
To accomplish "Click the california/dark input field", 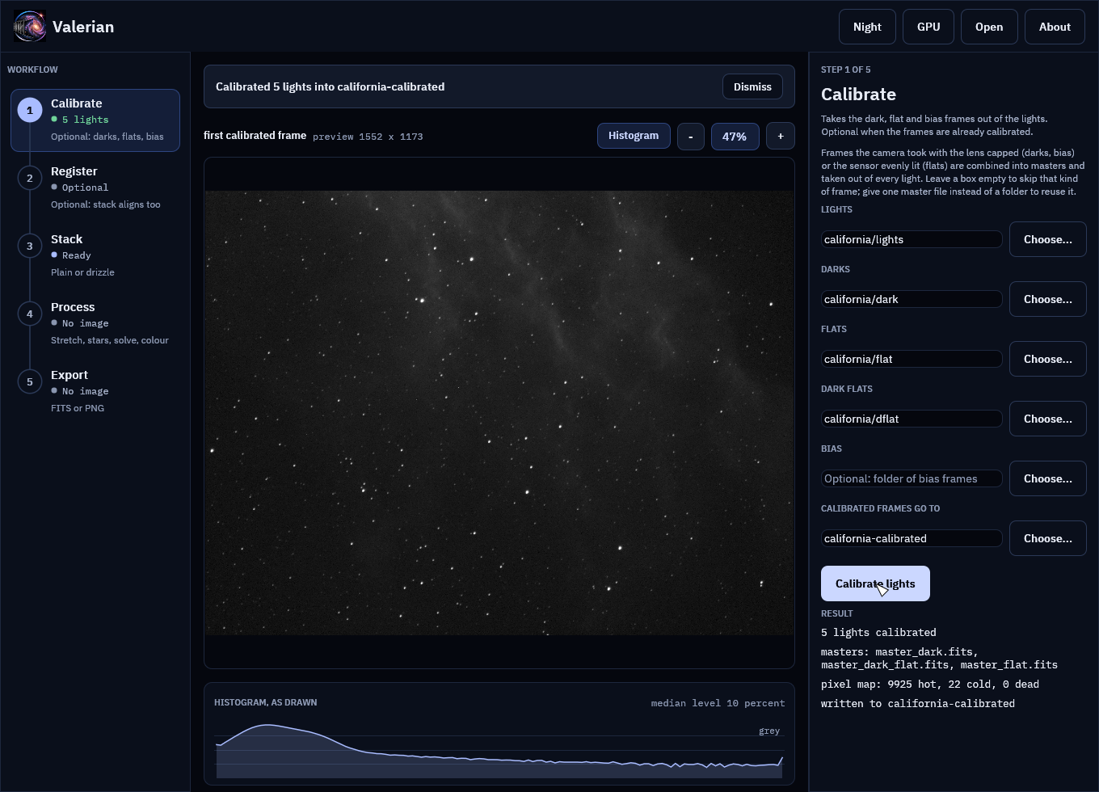I will [x=912, y=299].
